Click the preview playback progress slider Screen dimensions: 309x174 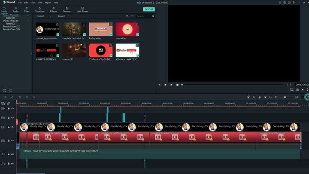[x=232, y=85]
